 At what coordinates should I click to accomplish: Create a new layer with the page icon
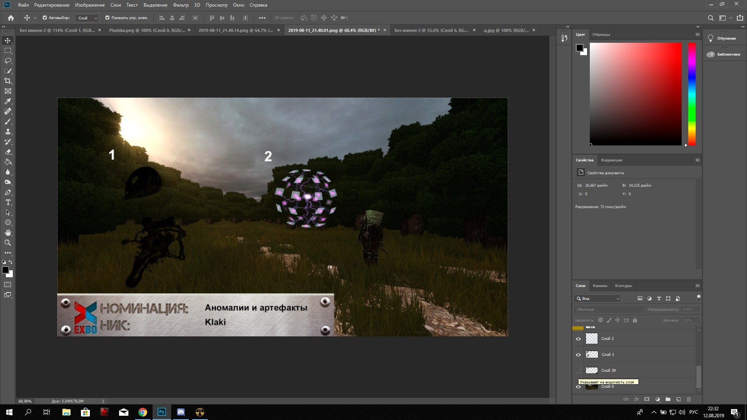679,399
